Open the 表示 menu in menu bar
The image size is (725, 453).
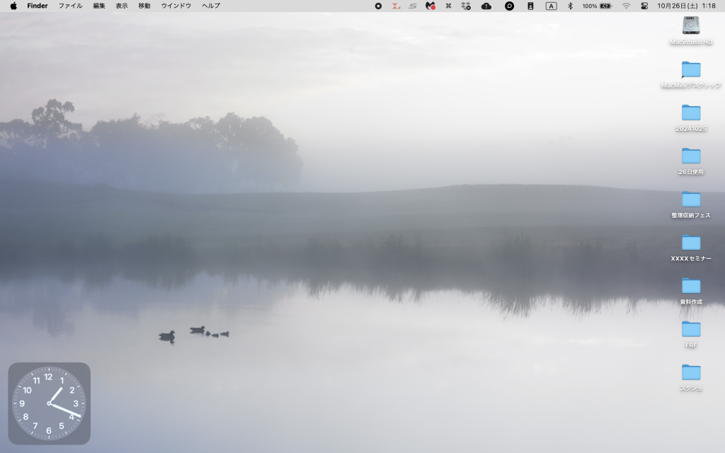click(122, 6)
